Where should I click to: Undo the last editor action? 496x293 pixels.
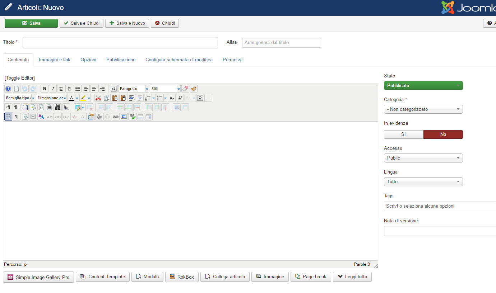tap(25, 89)
